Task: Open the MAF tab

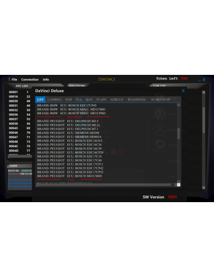Action: pos(89,100)
